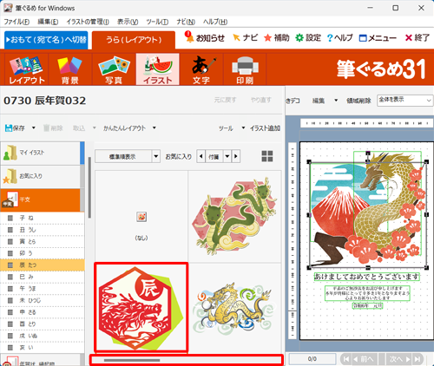This screenshot has height=366, width=434.
Task: Click the イラスト追加 button
Action: 265,127
